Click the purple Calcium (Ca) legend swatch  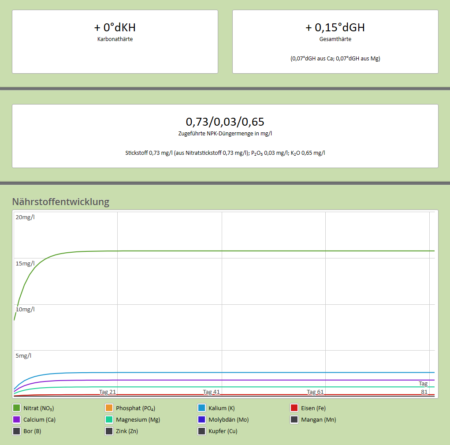point(17,419)
